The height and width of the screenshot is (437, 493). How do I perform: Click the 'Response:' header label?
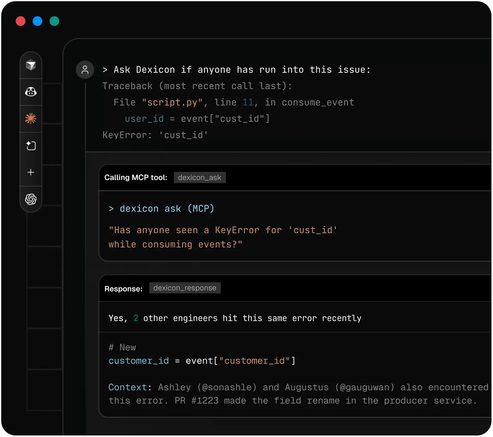pos(124,289)
